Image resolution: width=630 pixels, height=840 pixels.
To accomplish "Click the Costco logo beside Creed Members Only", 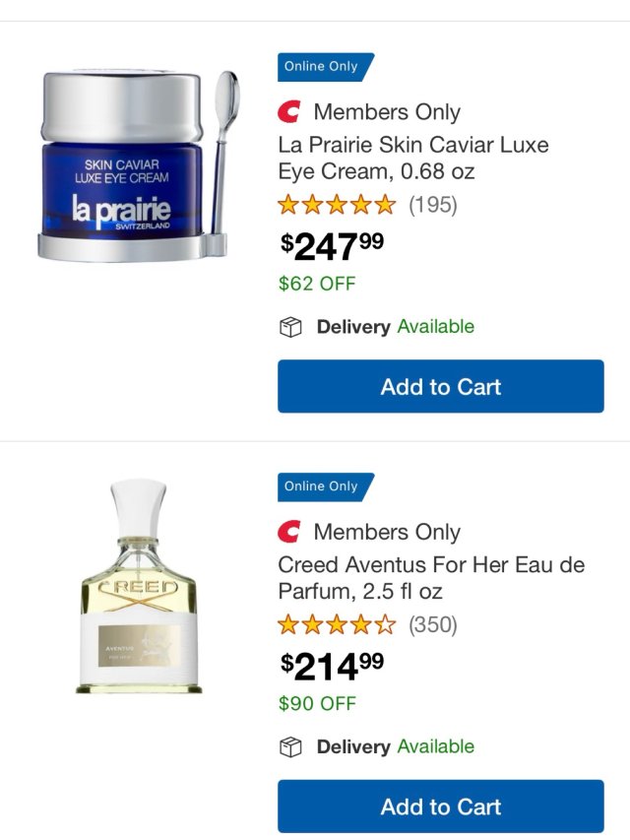I will click(x=289, y=532).
